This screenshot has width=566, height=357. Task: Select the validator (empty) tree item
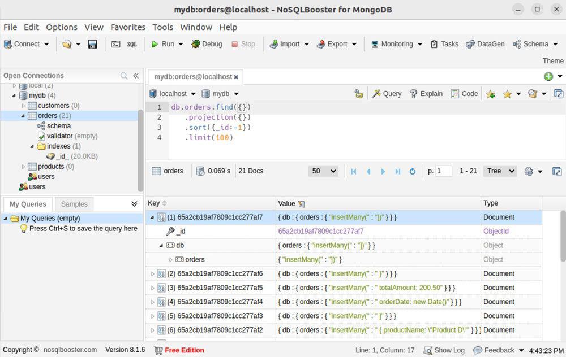[x=67, y=136]
